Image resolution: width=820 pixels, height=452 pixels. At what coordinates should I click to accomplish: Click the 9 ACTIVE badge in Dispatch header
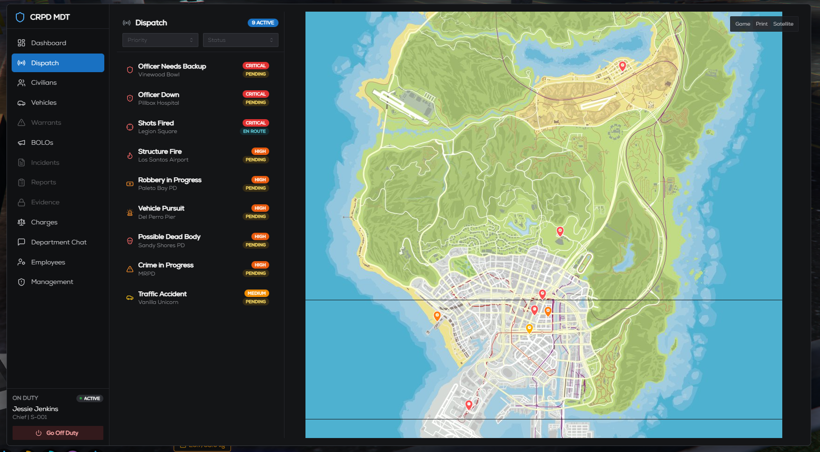coord(263,23)
